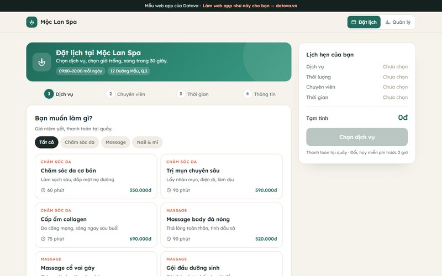Go to step 3 Thời gian
The image size is (442, 276).
(x=193, y=94)
